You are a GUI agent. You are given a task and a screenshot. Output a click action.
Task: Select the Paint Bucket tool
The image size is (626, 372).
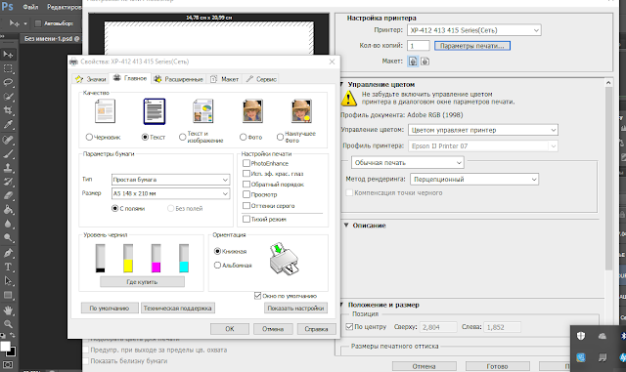click(8, 210)
